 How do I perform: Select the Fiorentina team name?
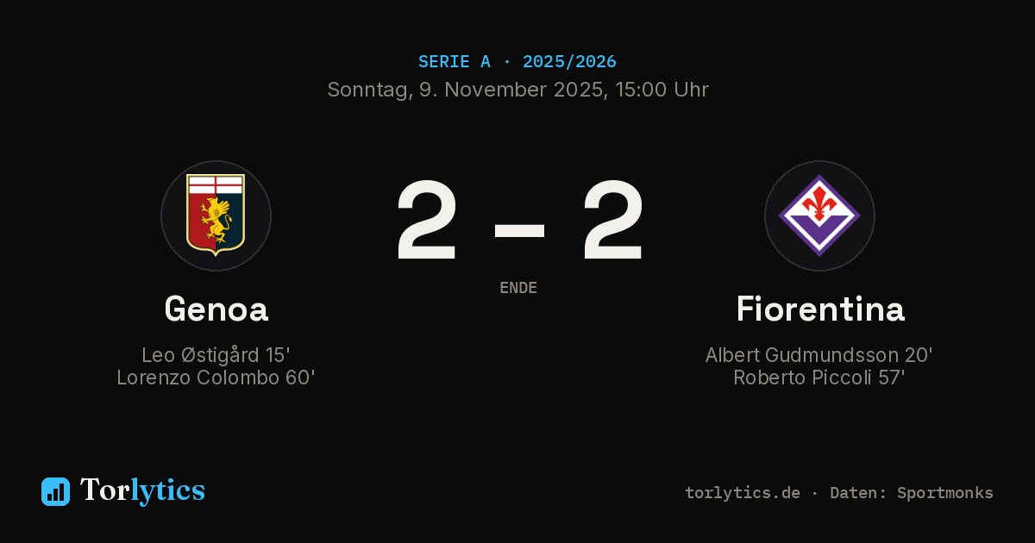point(820,309)
